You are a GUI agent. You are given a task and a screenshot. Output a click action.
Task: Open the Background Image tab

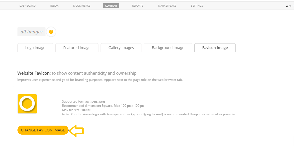click(x=168, y=48)
